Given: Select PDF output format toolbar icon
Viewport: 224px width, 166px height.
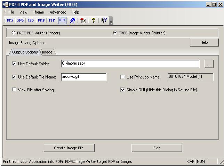Looking at the screenshot, I should click(10, 20).
